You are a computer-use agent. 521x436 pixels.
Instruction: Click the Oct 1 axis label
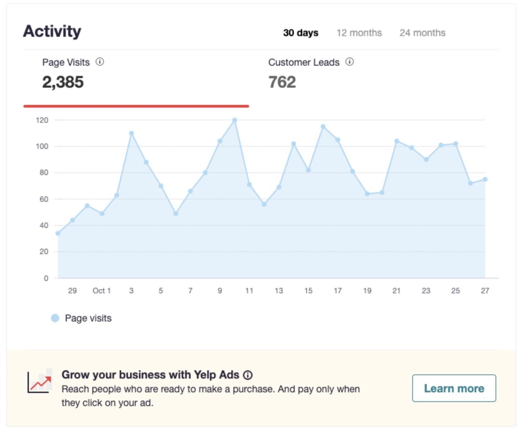[101, 291]
